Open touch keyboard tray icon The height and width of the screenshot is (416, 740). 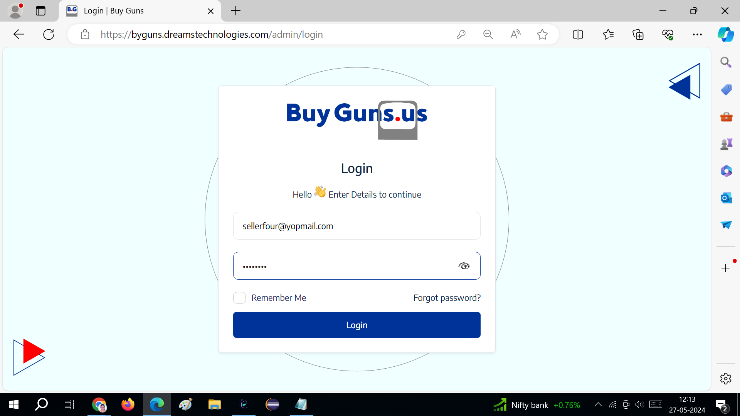point(656,404)
